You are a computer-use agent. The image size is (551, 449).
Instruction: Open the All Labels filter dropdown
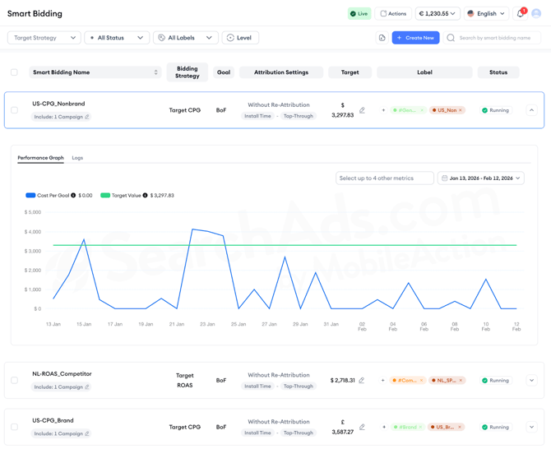(x=184, y=38)
